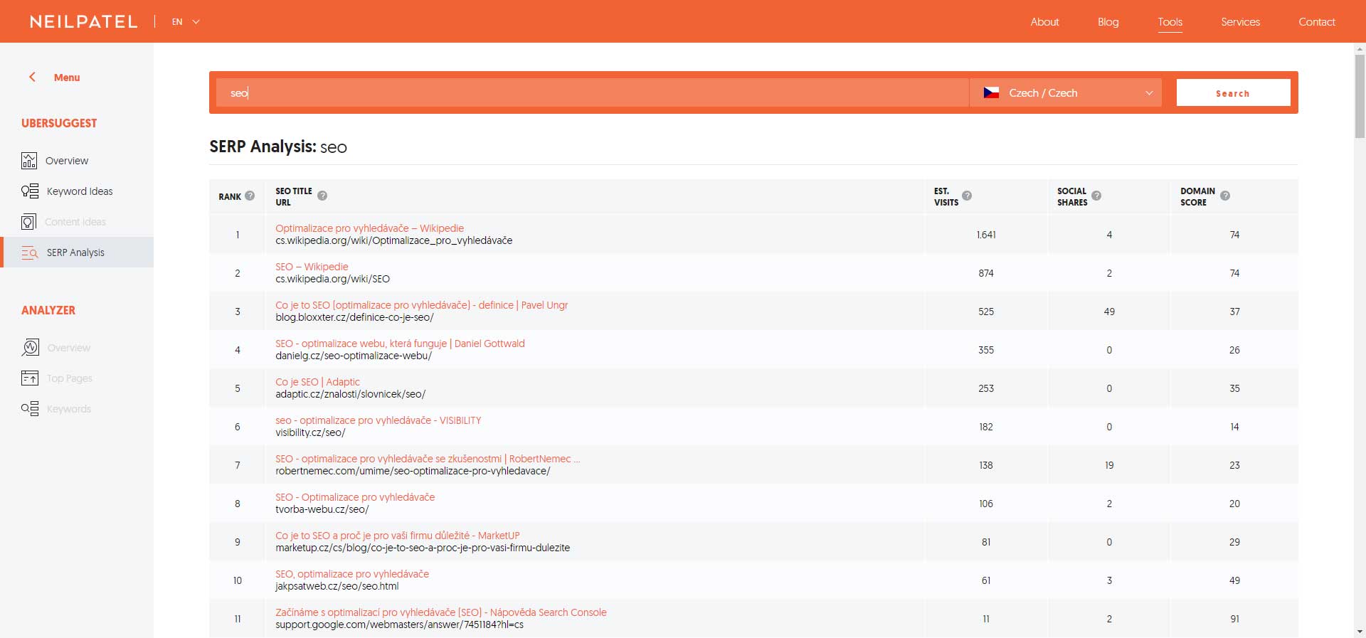Click the 874 estimated visits value
This screenshot has height=638, width=1366.
986,273
